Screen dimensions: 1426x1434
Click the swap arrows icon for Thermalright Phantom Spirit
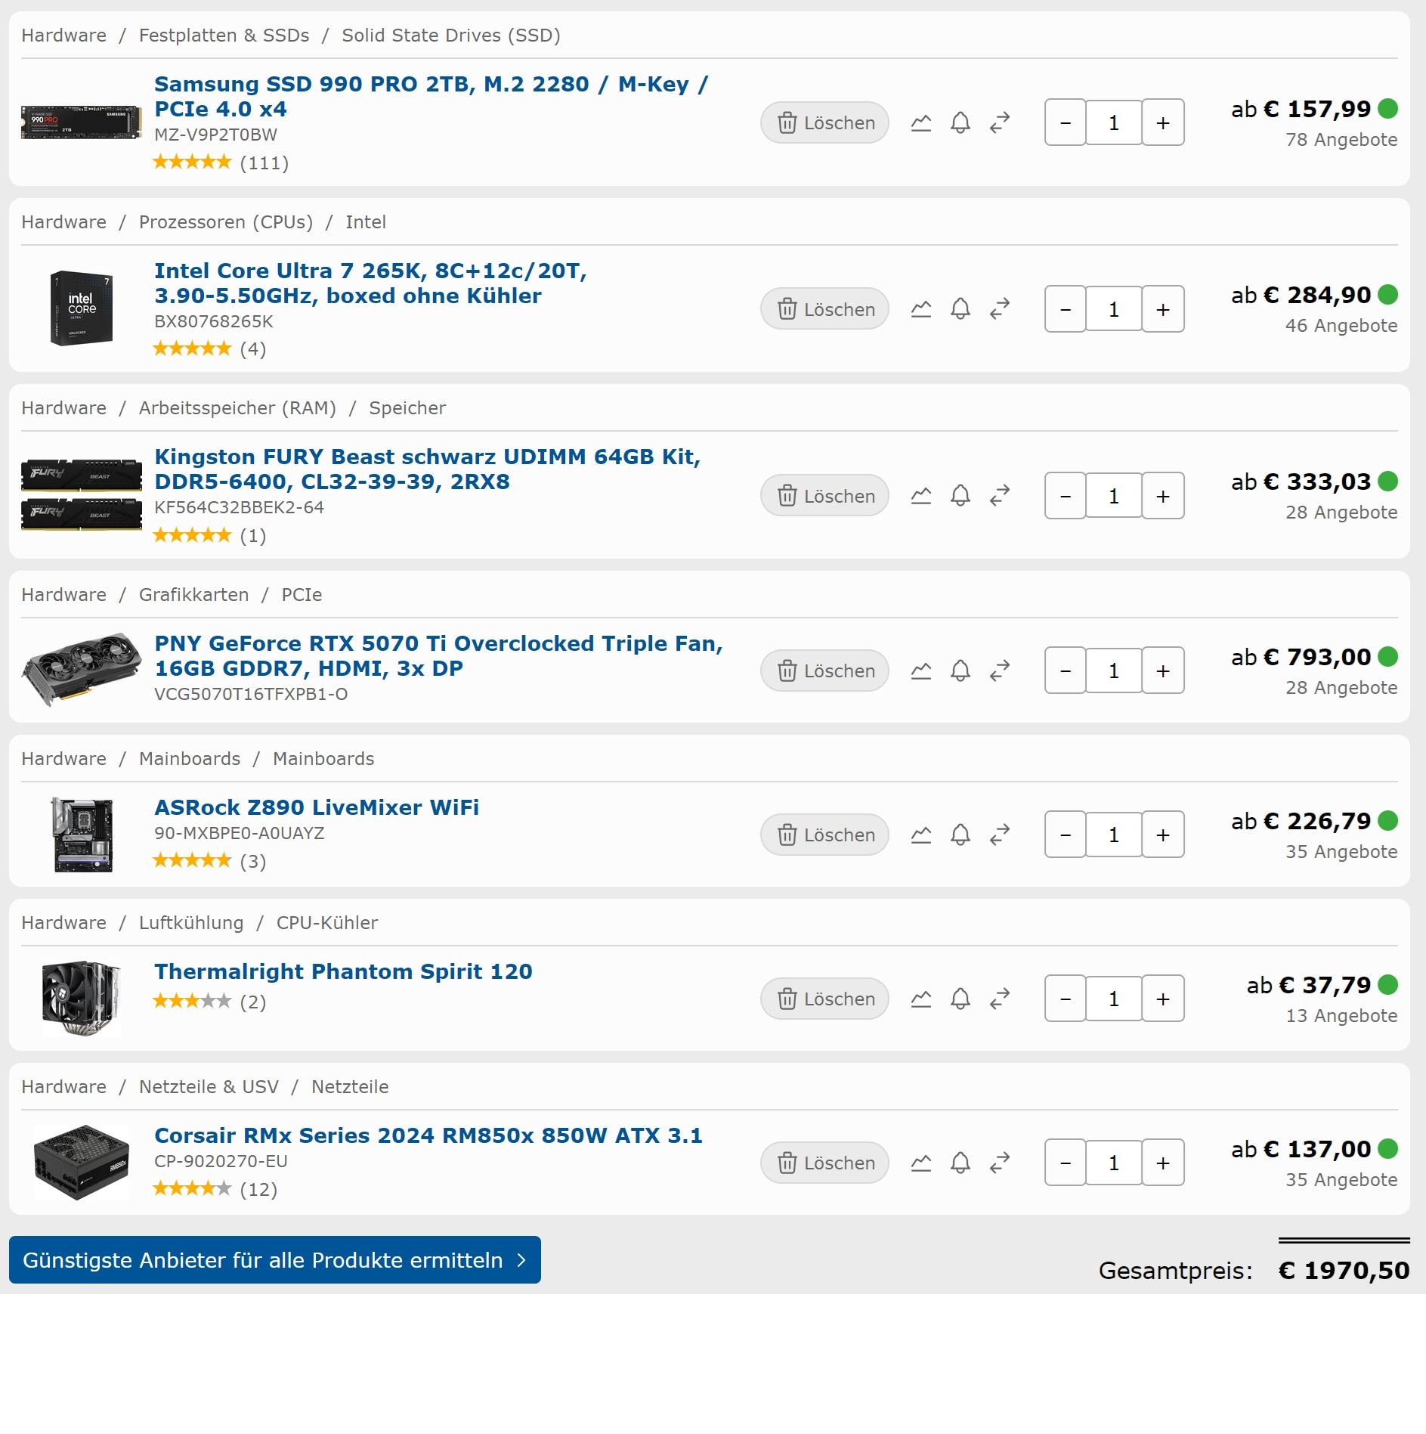coord(1000,999)
